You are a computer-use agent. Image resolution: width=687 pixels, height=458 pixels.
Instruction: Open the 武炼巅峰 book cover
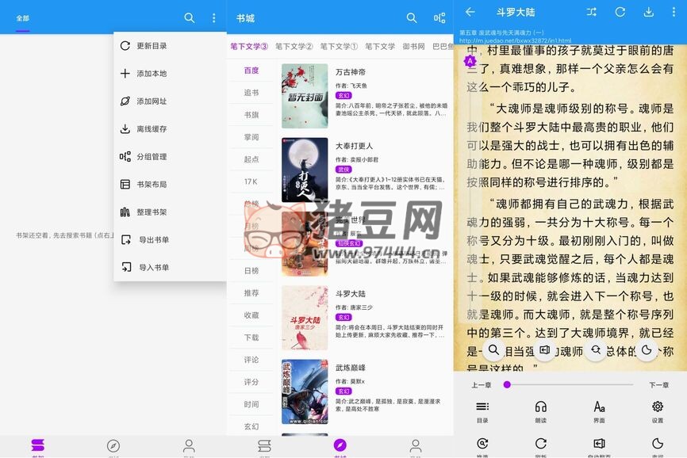pyautogui.click(x=305, y=391)
